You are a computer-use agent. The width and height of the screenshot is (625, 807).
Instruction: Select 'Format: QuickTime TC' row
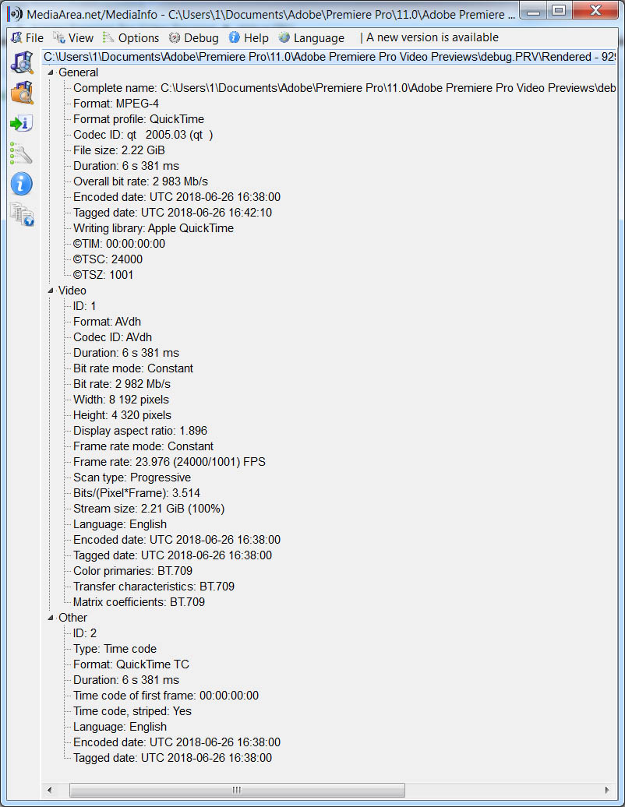tap(131, 664)
